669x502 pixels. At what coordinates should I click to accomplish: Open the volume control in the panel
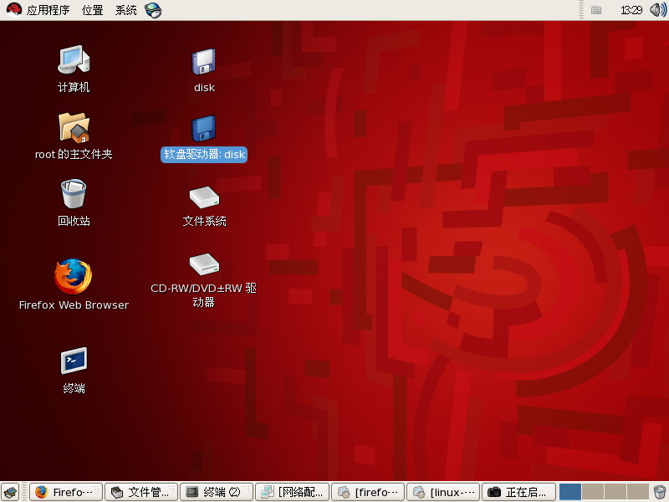(658, 10)
